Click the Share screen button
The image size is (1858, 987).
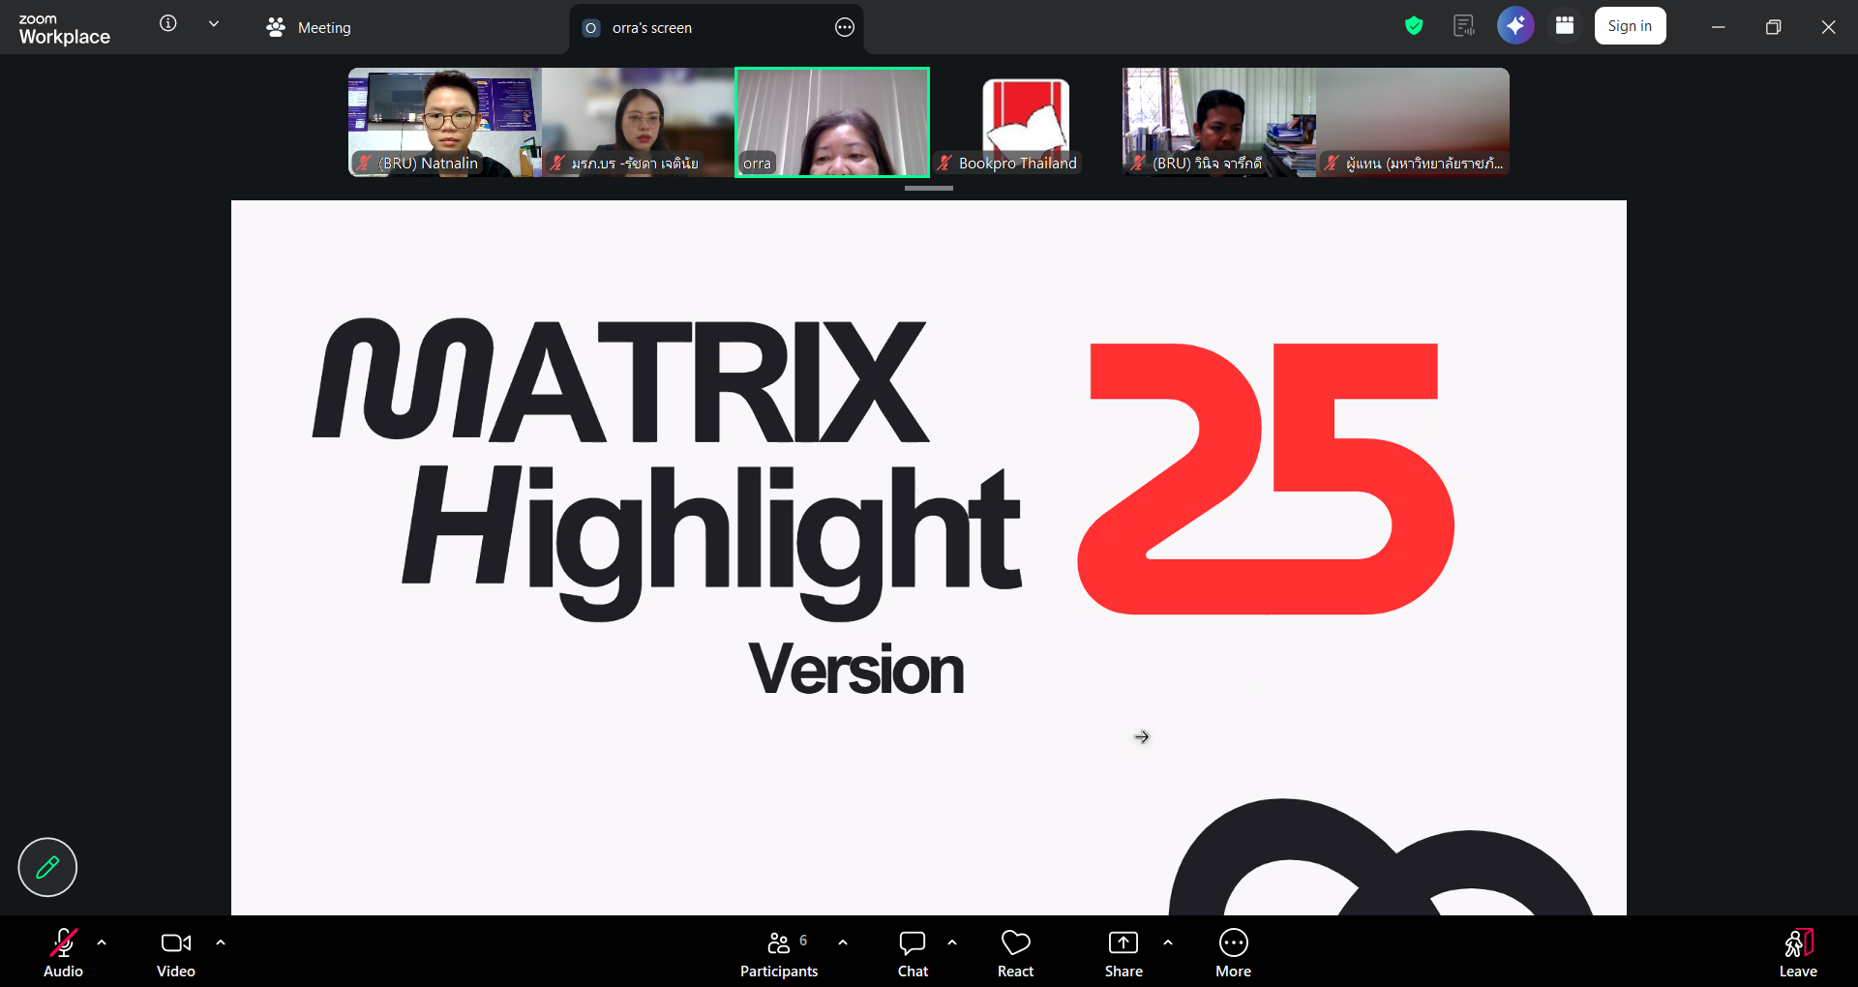[x=1124, y=953]
